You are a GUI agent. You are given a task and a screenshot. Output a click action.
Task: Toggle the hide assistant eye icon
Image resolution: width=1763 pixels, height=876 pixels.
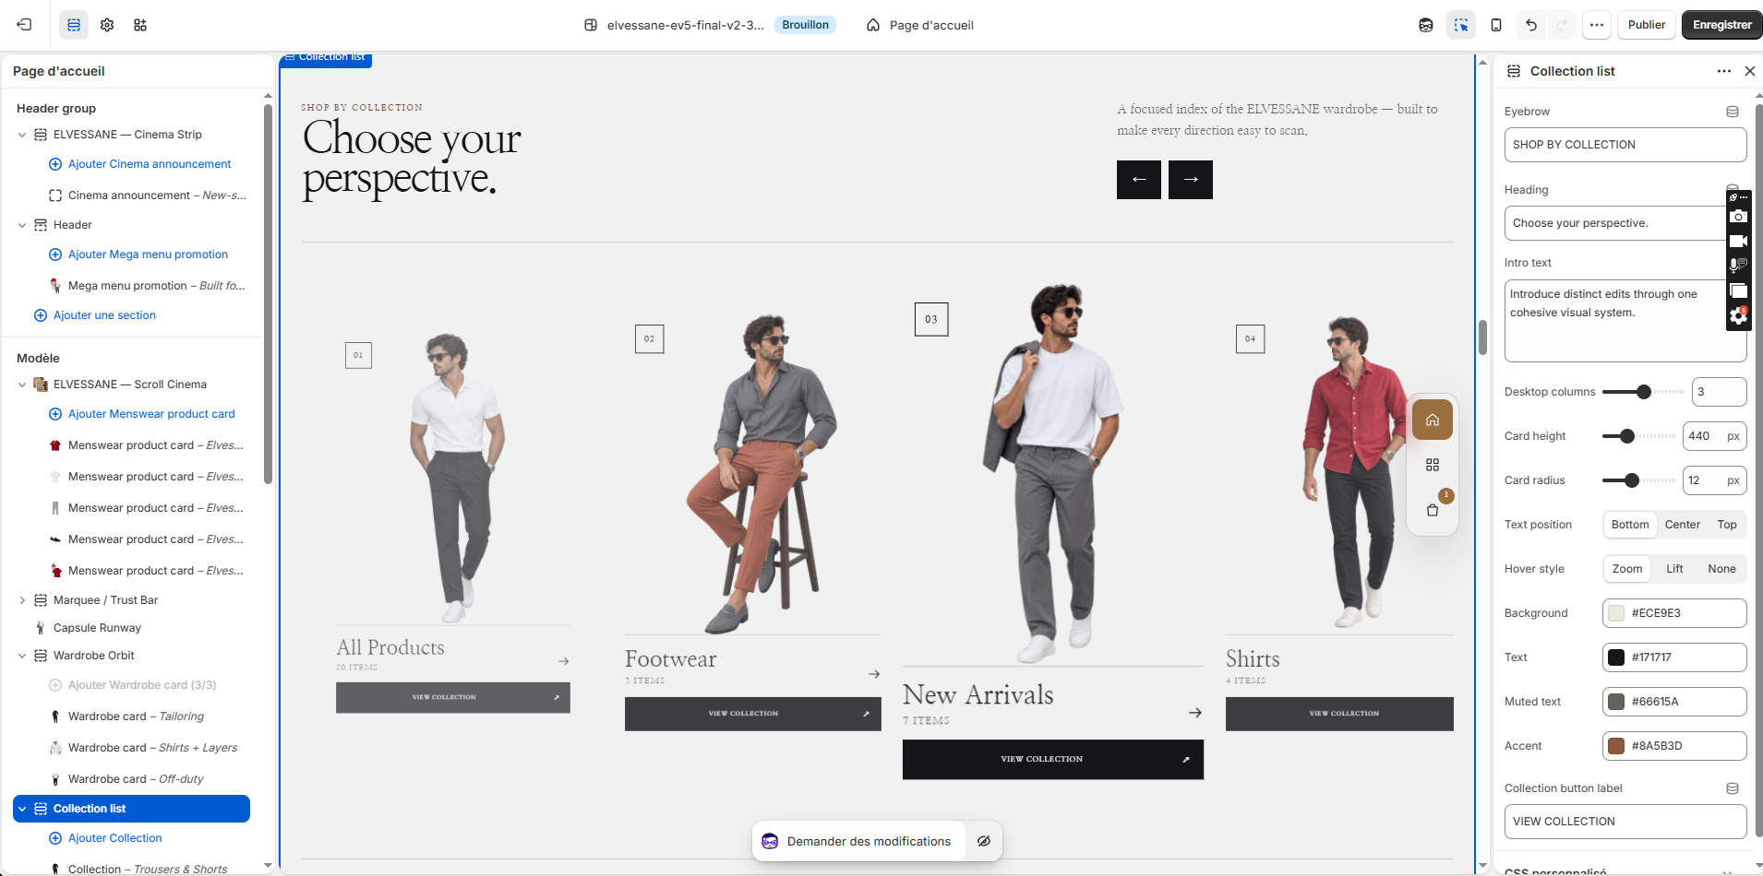coord(984,841)
